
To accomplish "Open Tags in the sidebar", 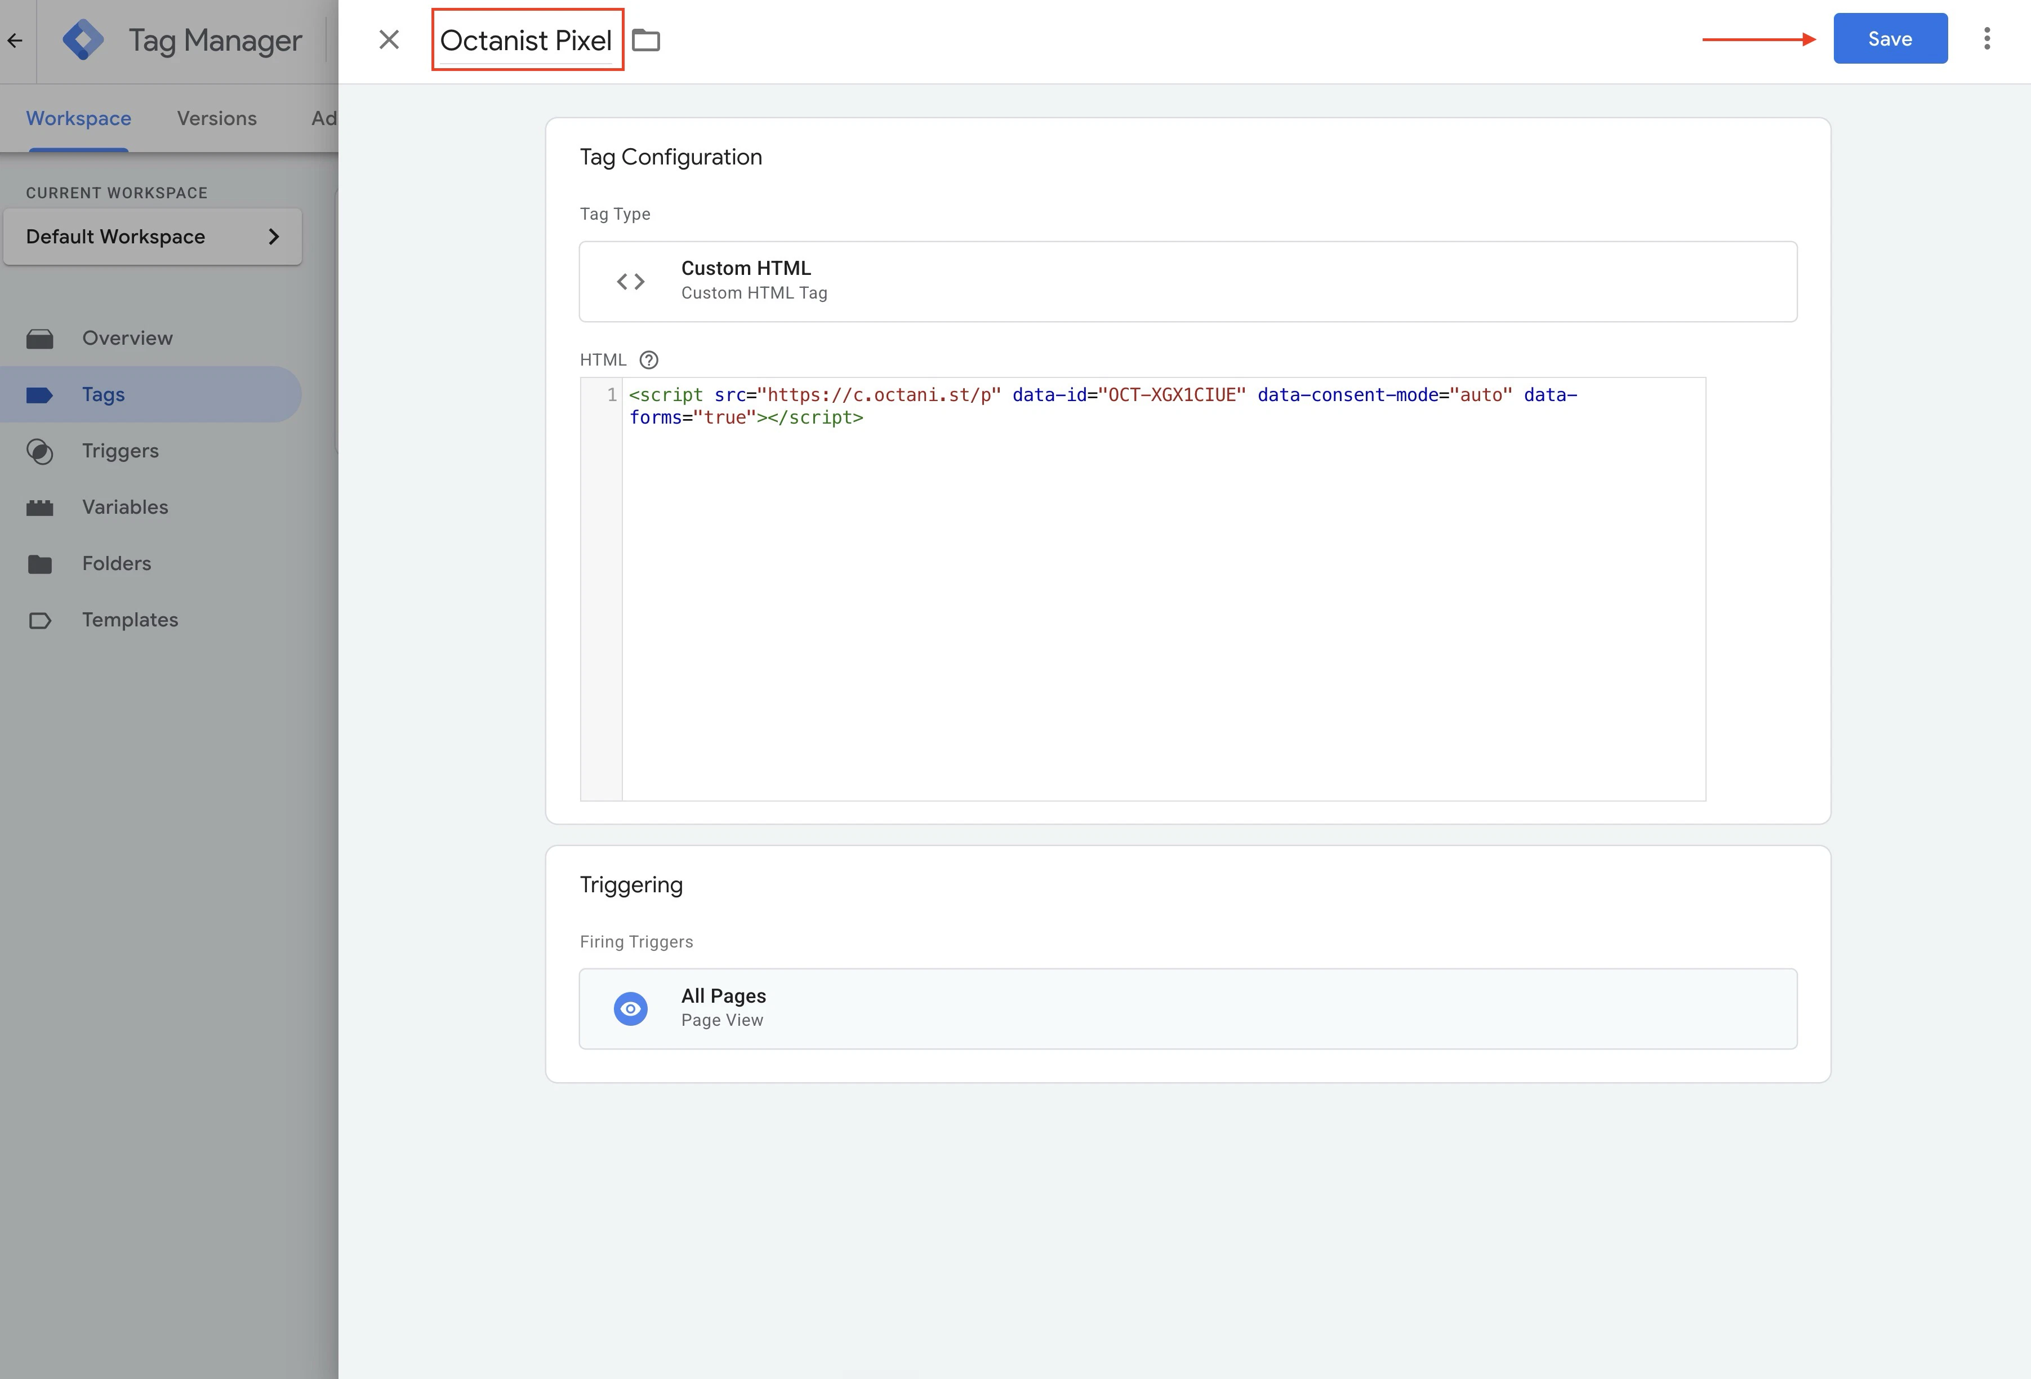I will tap(151, 394).
